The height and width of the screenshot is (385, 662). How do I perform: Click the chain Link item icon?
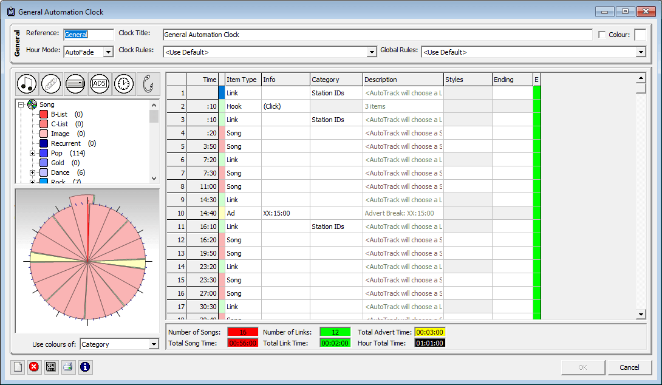[51, 84]
